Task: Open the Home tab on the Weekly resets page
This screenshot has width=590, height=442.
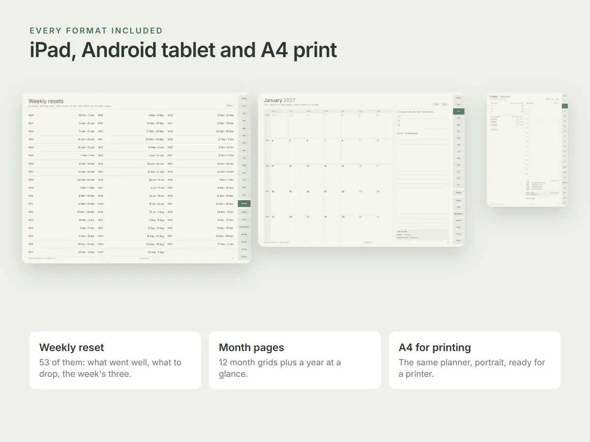Action: (x=244, y=98)
